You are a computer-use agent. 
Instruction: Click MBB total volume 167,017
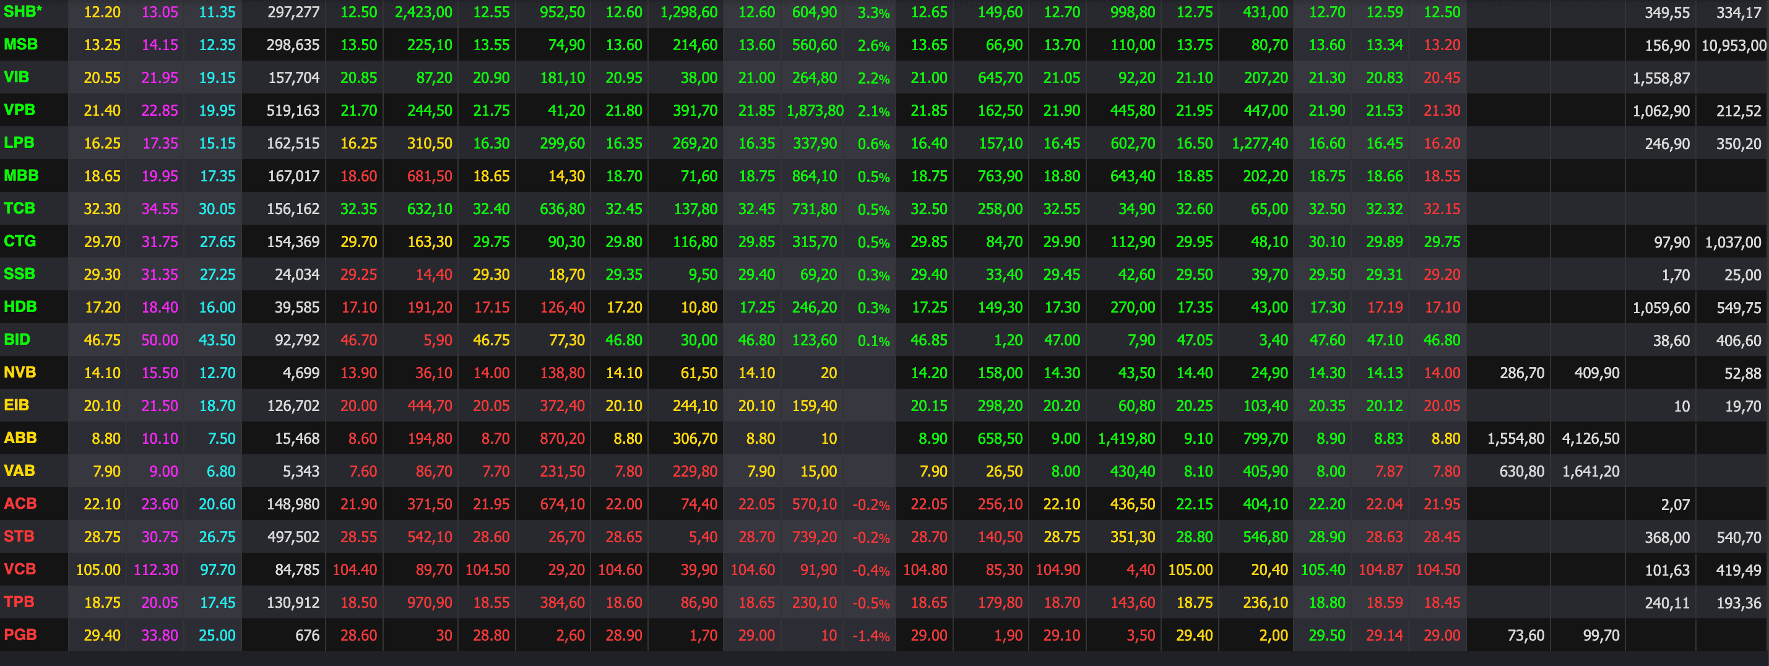point(293,176)
